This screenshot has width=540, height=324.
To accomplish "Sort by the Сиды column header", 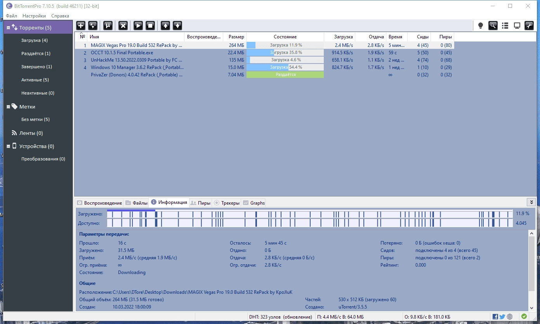I will pyautogui.click(x=419, y=37).
